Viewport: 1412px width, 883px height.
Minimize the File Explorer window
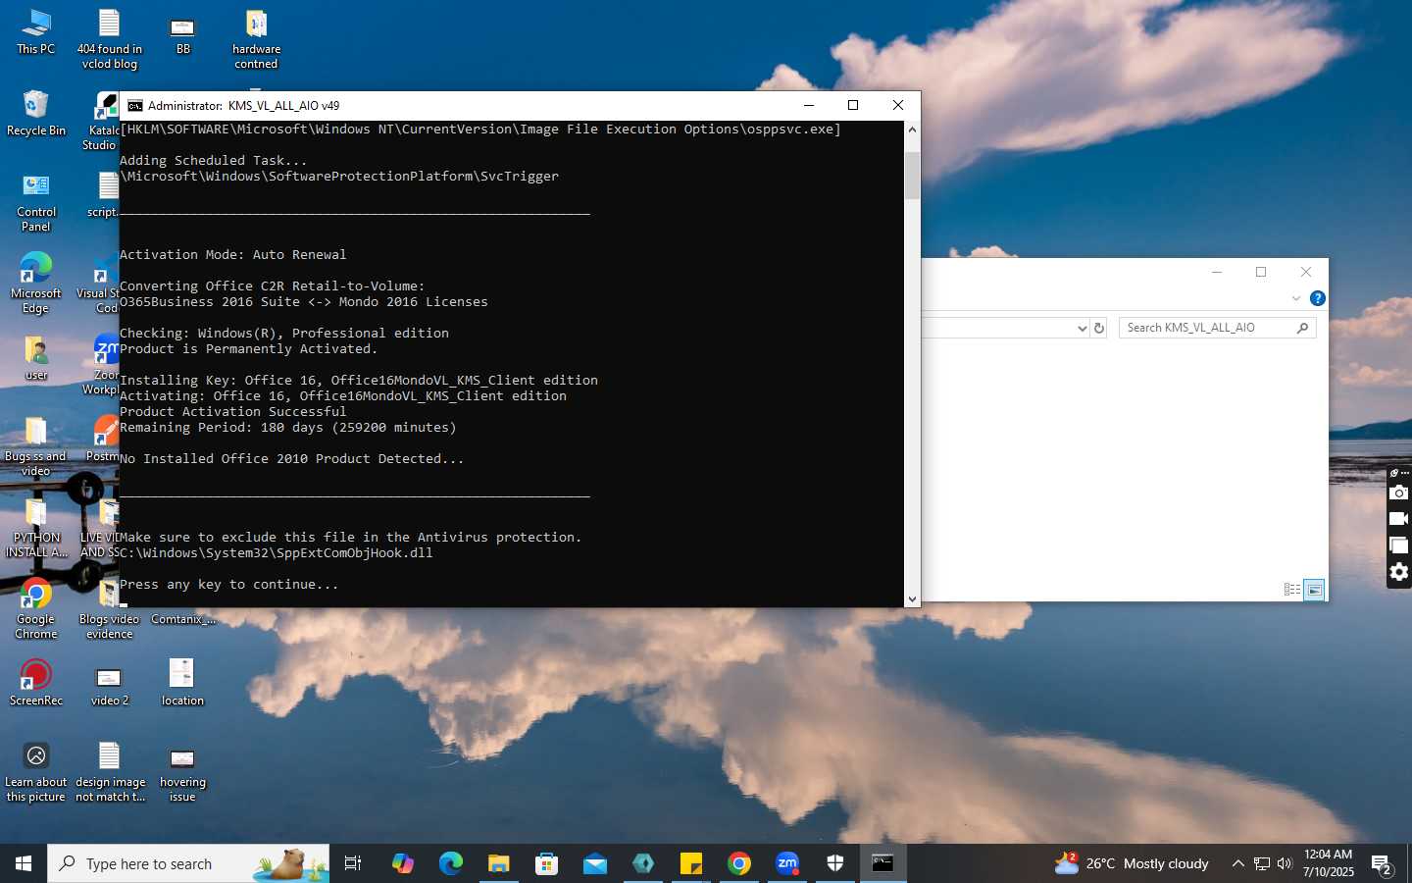1217,273
